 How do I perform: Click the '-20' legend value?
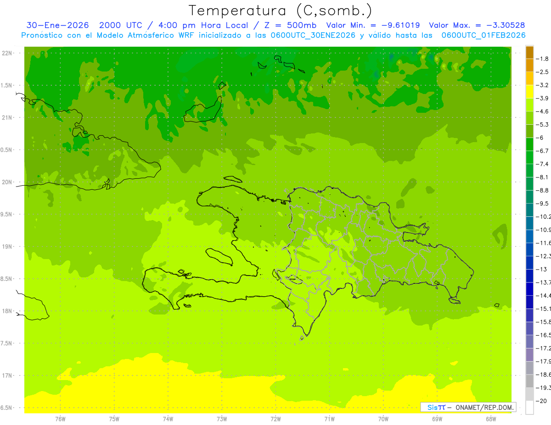(541, 401)
